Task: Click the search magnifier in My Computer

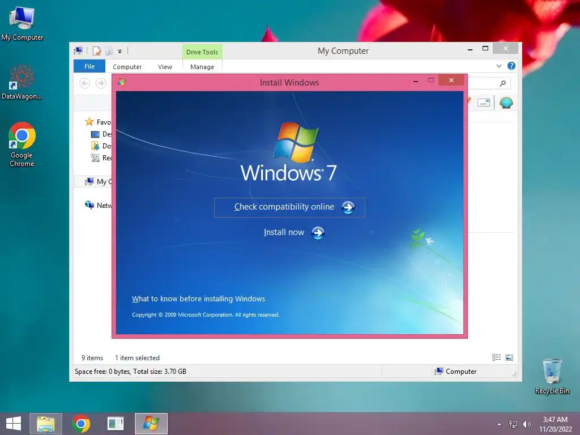Action: (x=502, y=83)
